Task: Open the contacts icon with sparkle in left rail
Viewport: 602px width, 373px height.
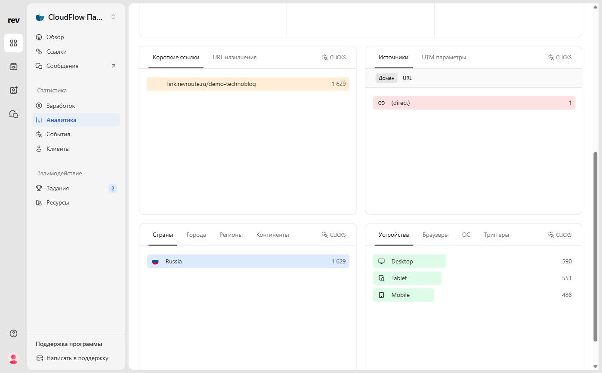Action: coord(13,90)
